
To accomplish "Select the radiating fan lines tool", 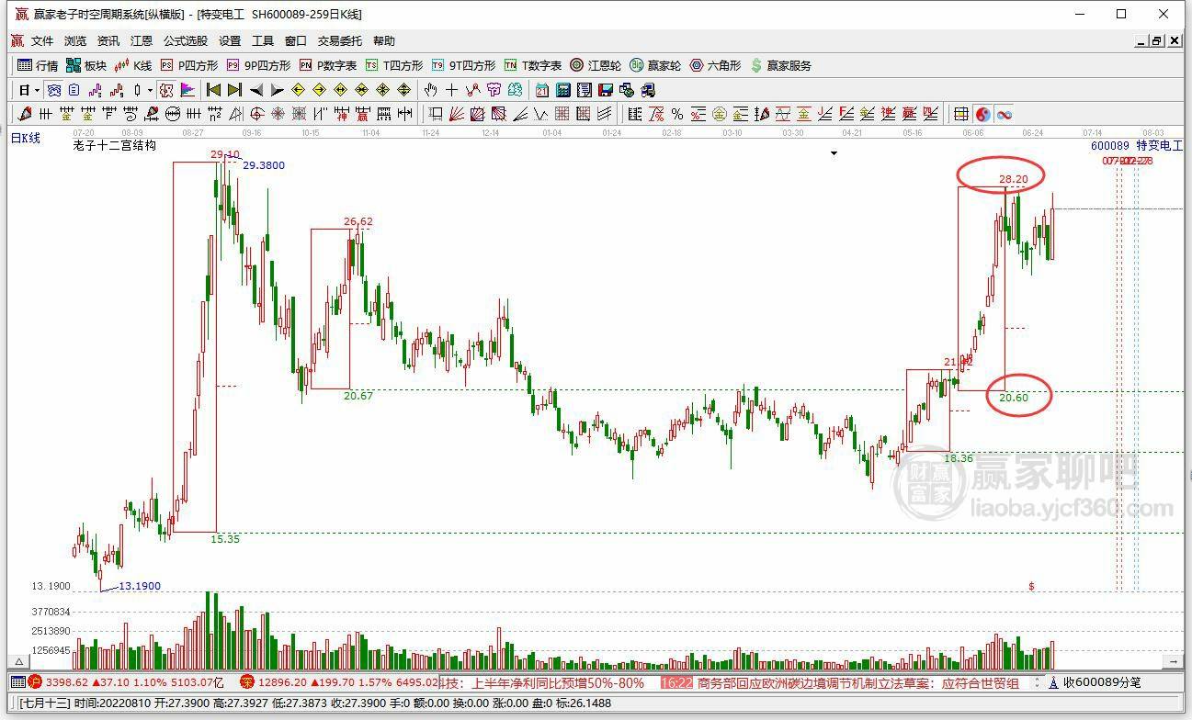I will (x=457, y=114).
